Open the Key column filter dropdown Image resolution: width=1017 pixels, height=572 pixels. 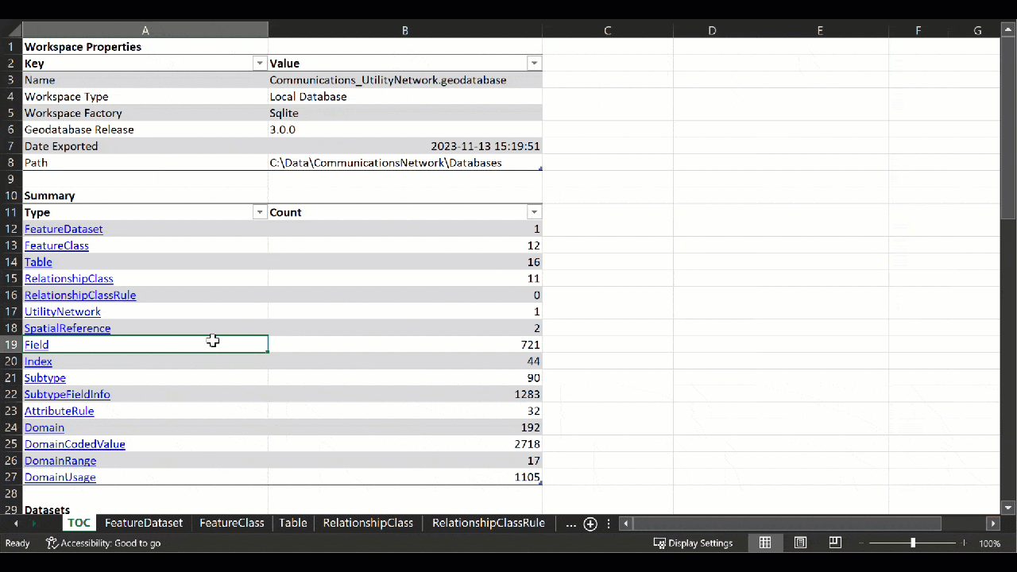(259, 64)
